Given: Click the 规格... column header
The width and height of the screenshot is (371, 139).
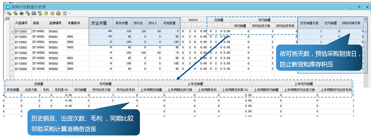Looking at the screenshot, I should (40, 23).
